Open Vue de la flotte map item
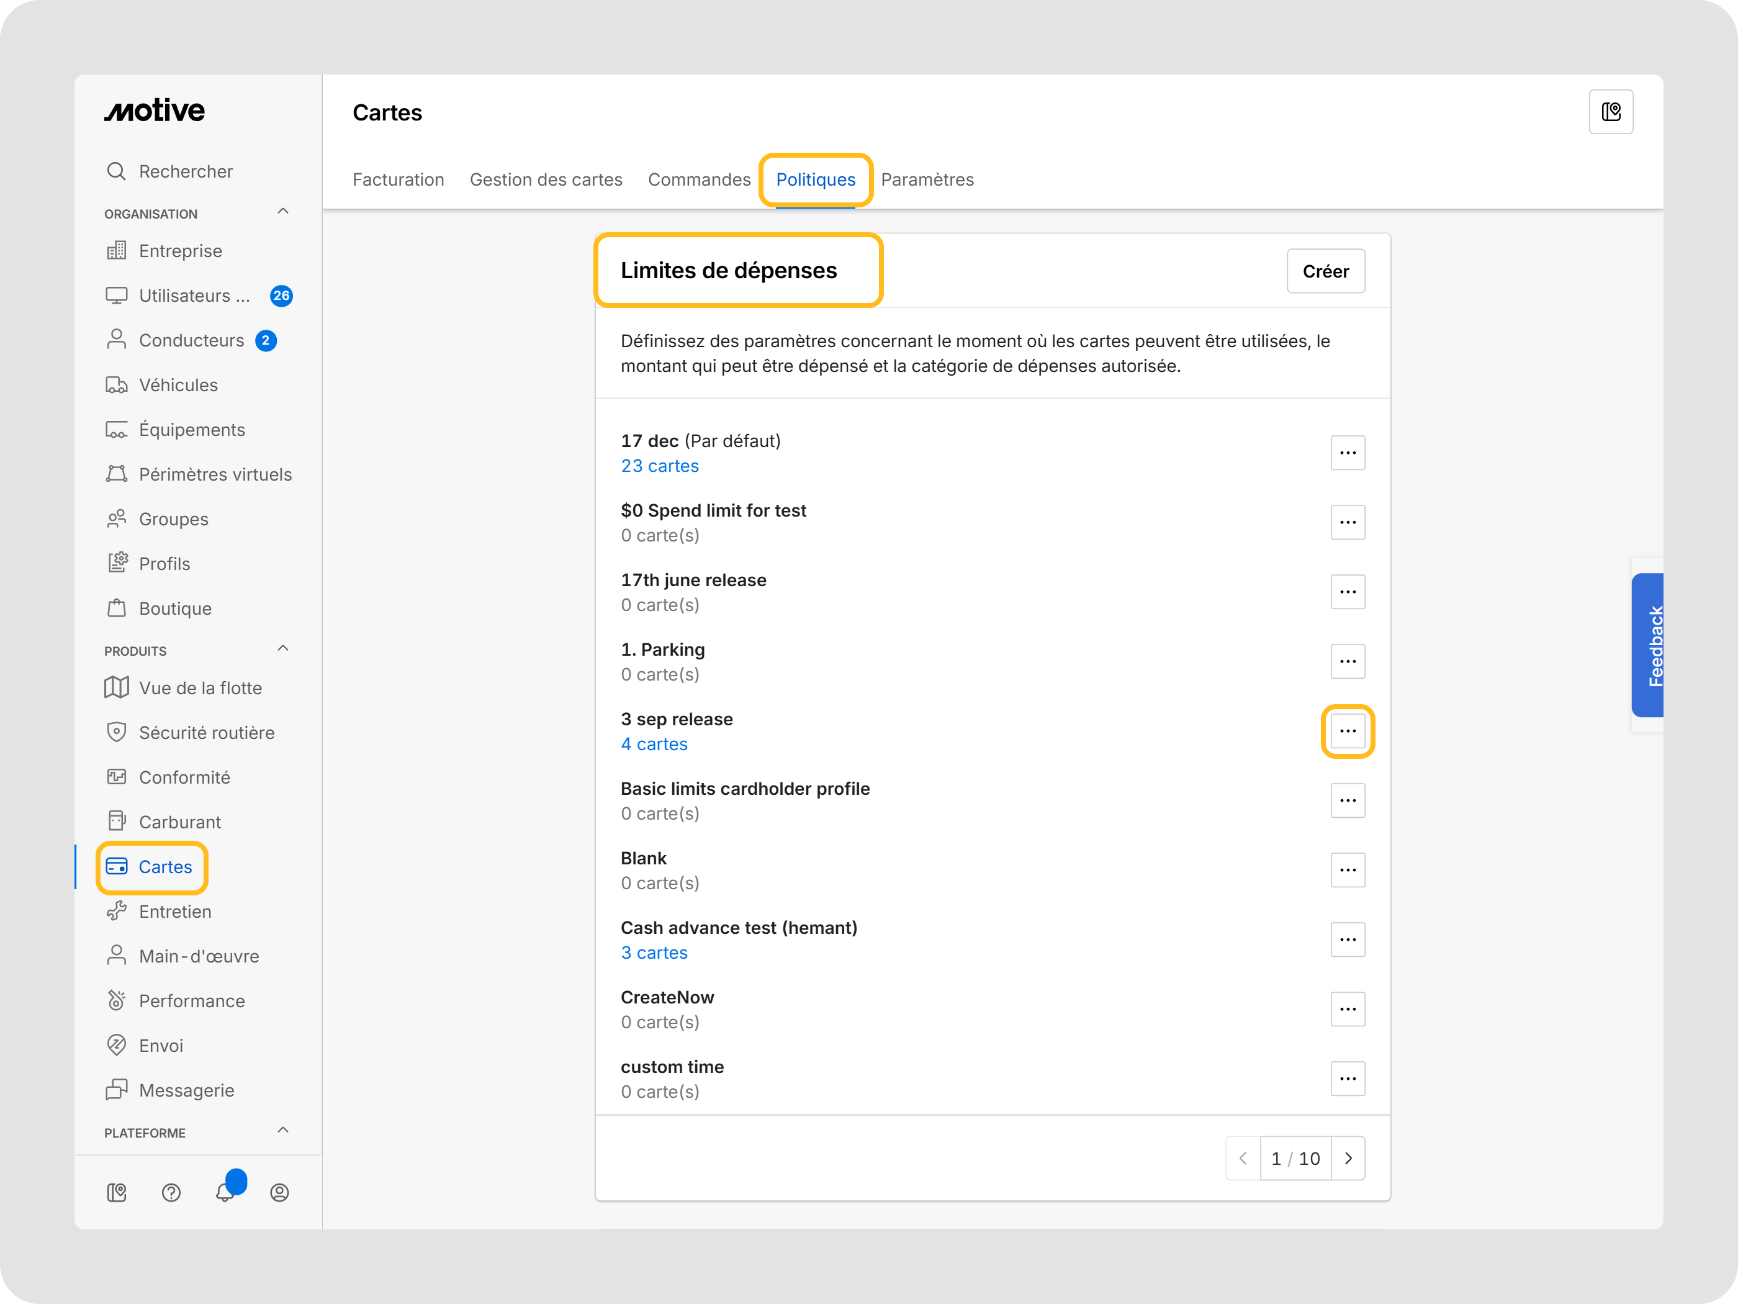1738x1304 pixels. (x=200, y=687)
